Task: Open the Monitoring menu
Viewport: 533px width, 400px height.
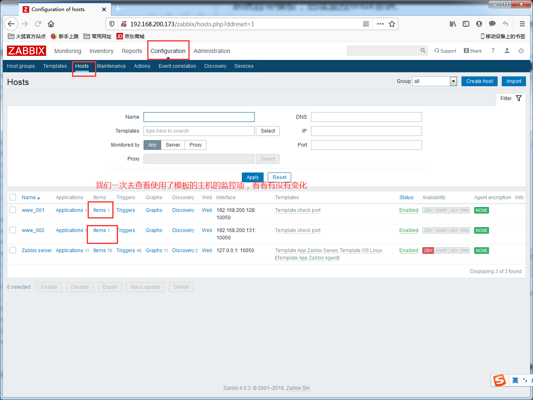Action: point(68,51)
